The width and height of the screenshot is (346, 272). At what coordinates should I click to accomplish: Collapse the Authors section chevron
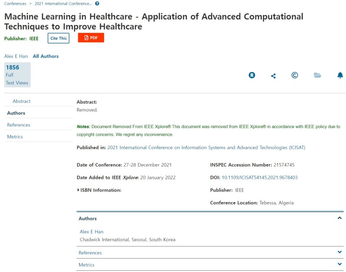(x=339, y=218)
